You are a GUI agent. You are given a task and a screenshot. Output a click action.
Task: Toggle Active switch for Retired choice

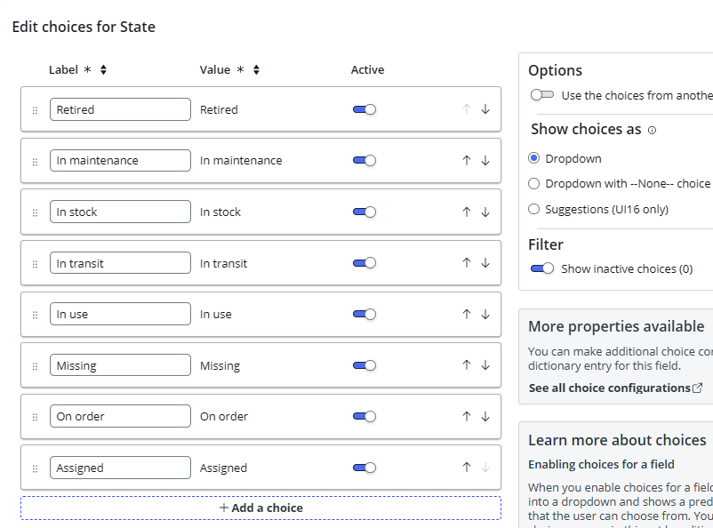365,109
